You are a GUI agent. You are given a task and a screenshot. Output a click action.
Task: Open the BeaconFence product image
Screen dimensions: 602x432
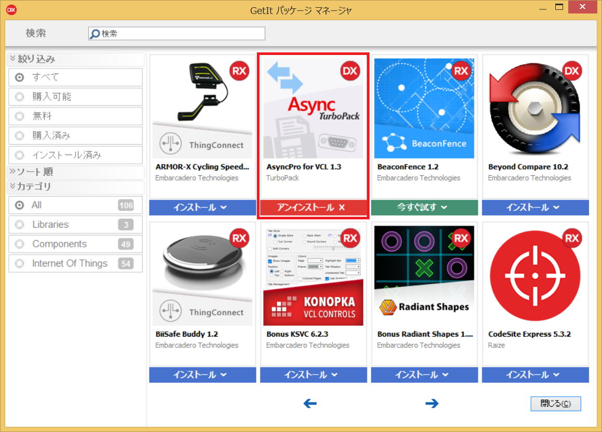click(424, 108)
